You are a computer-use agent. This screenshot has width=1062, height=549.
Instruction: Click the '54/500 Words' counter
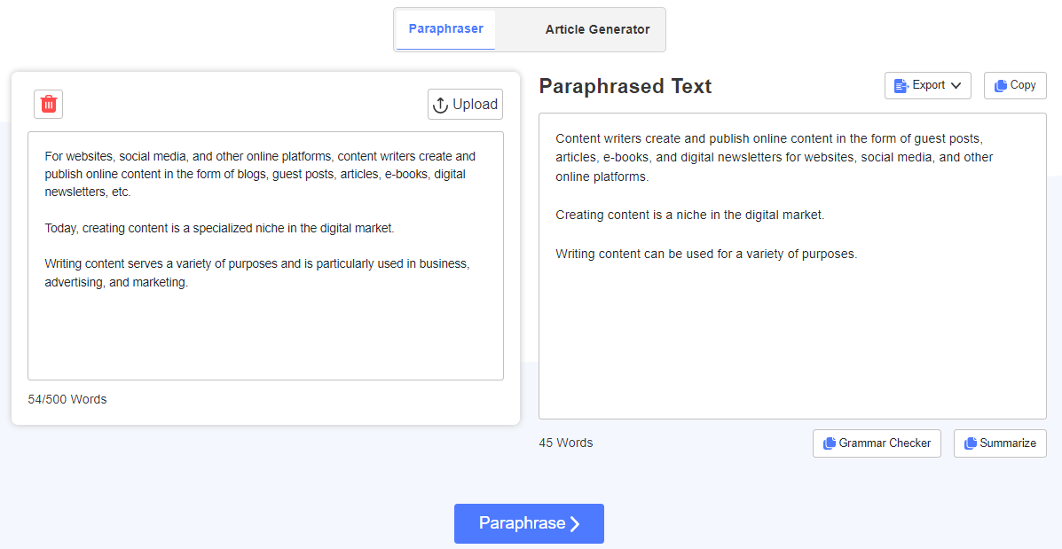pos(67,399)
